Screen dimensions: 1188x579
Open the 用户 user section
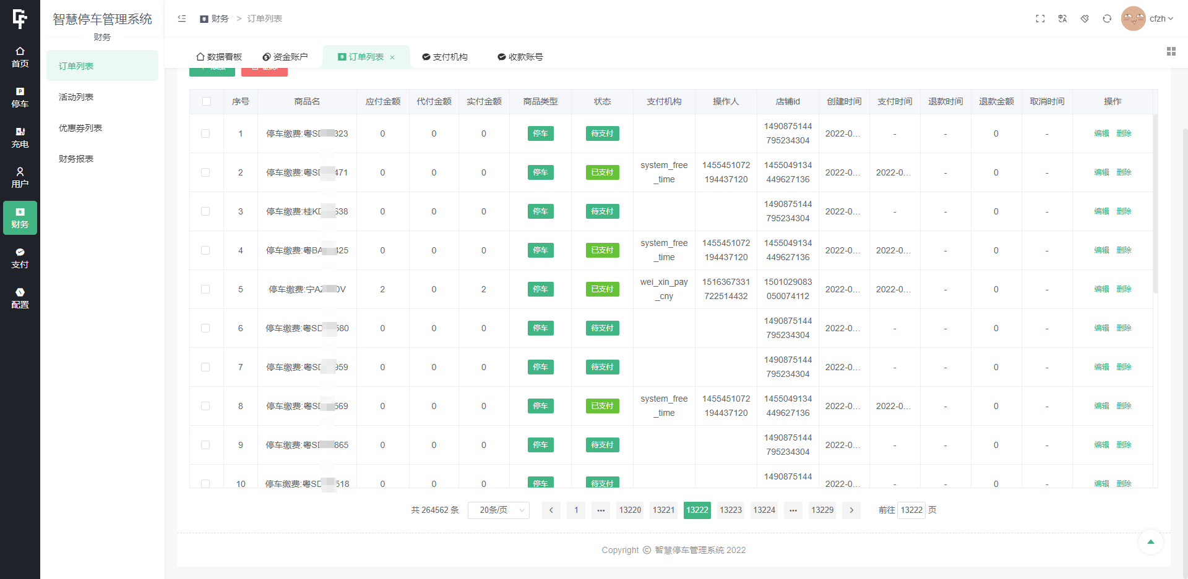coord(20,177)
